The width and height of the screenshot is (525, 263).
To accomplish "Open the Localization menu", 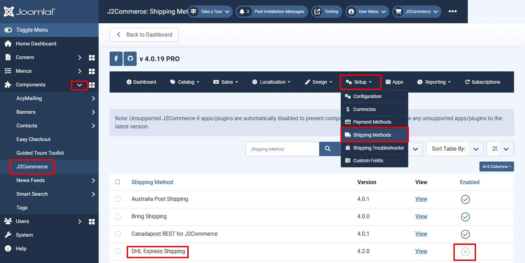I will (271, 82).
